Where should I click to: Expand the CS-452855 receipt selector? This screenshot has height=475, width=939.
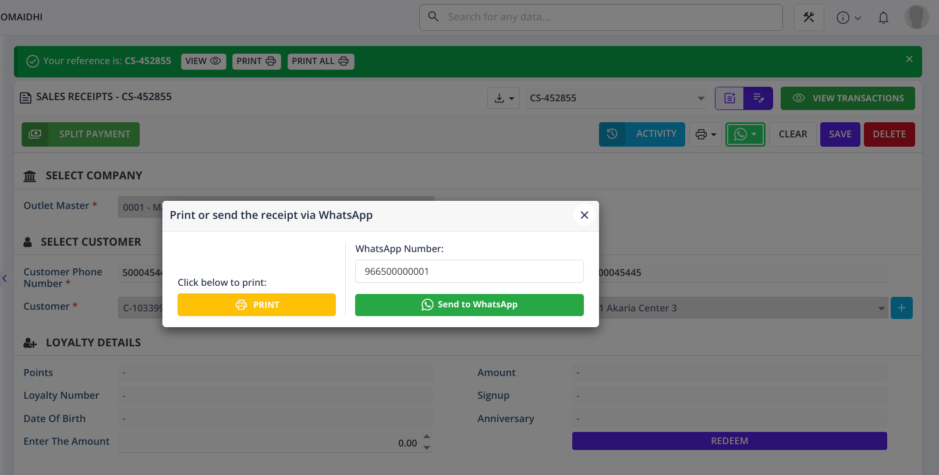tap(700, 98)
